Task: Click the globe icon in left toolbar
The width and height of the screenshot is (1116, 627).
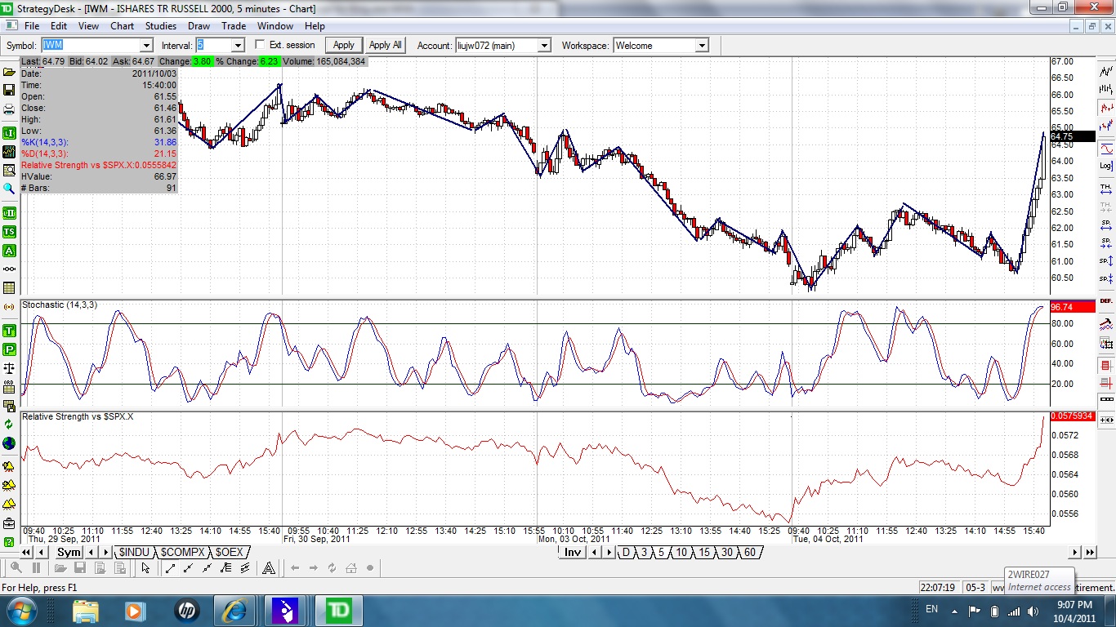Action: (x=9, y=443)
